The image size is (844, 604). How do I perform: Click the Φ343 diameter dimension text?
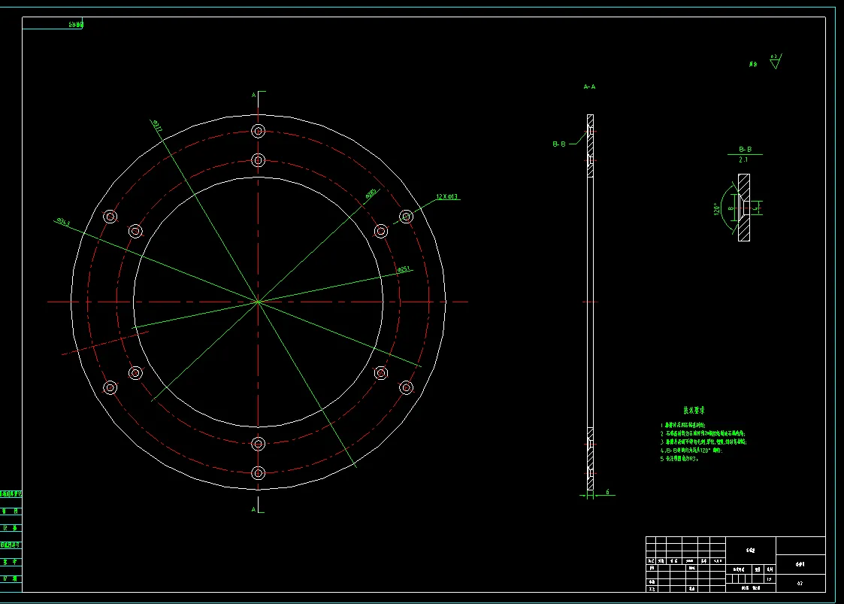[63, 222]
